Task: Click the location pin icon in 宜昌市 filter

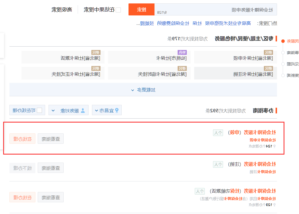Action: point(117,110)
